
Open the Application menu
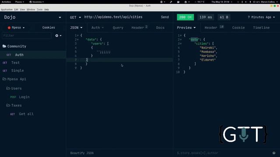point(7,10)
